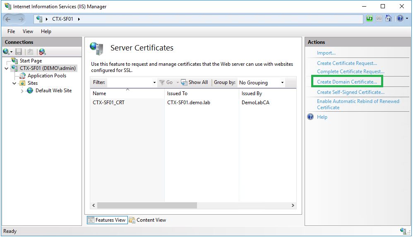Open the Filter dropdown arrow
The image size is (413, 237).
tap(154, 83)
